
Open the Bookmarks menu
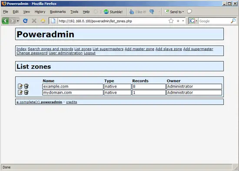click(58, 12)
